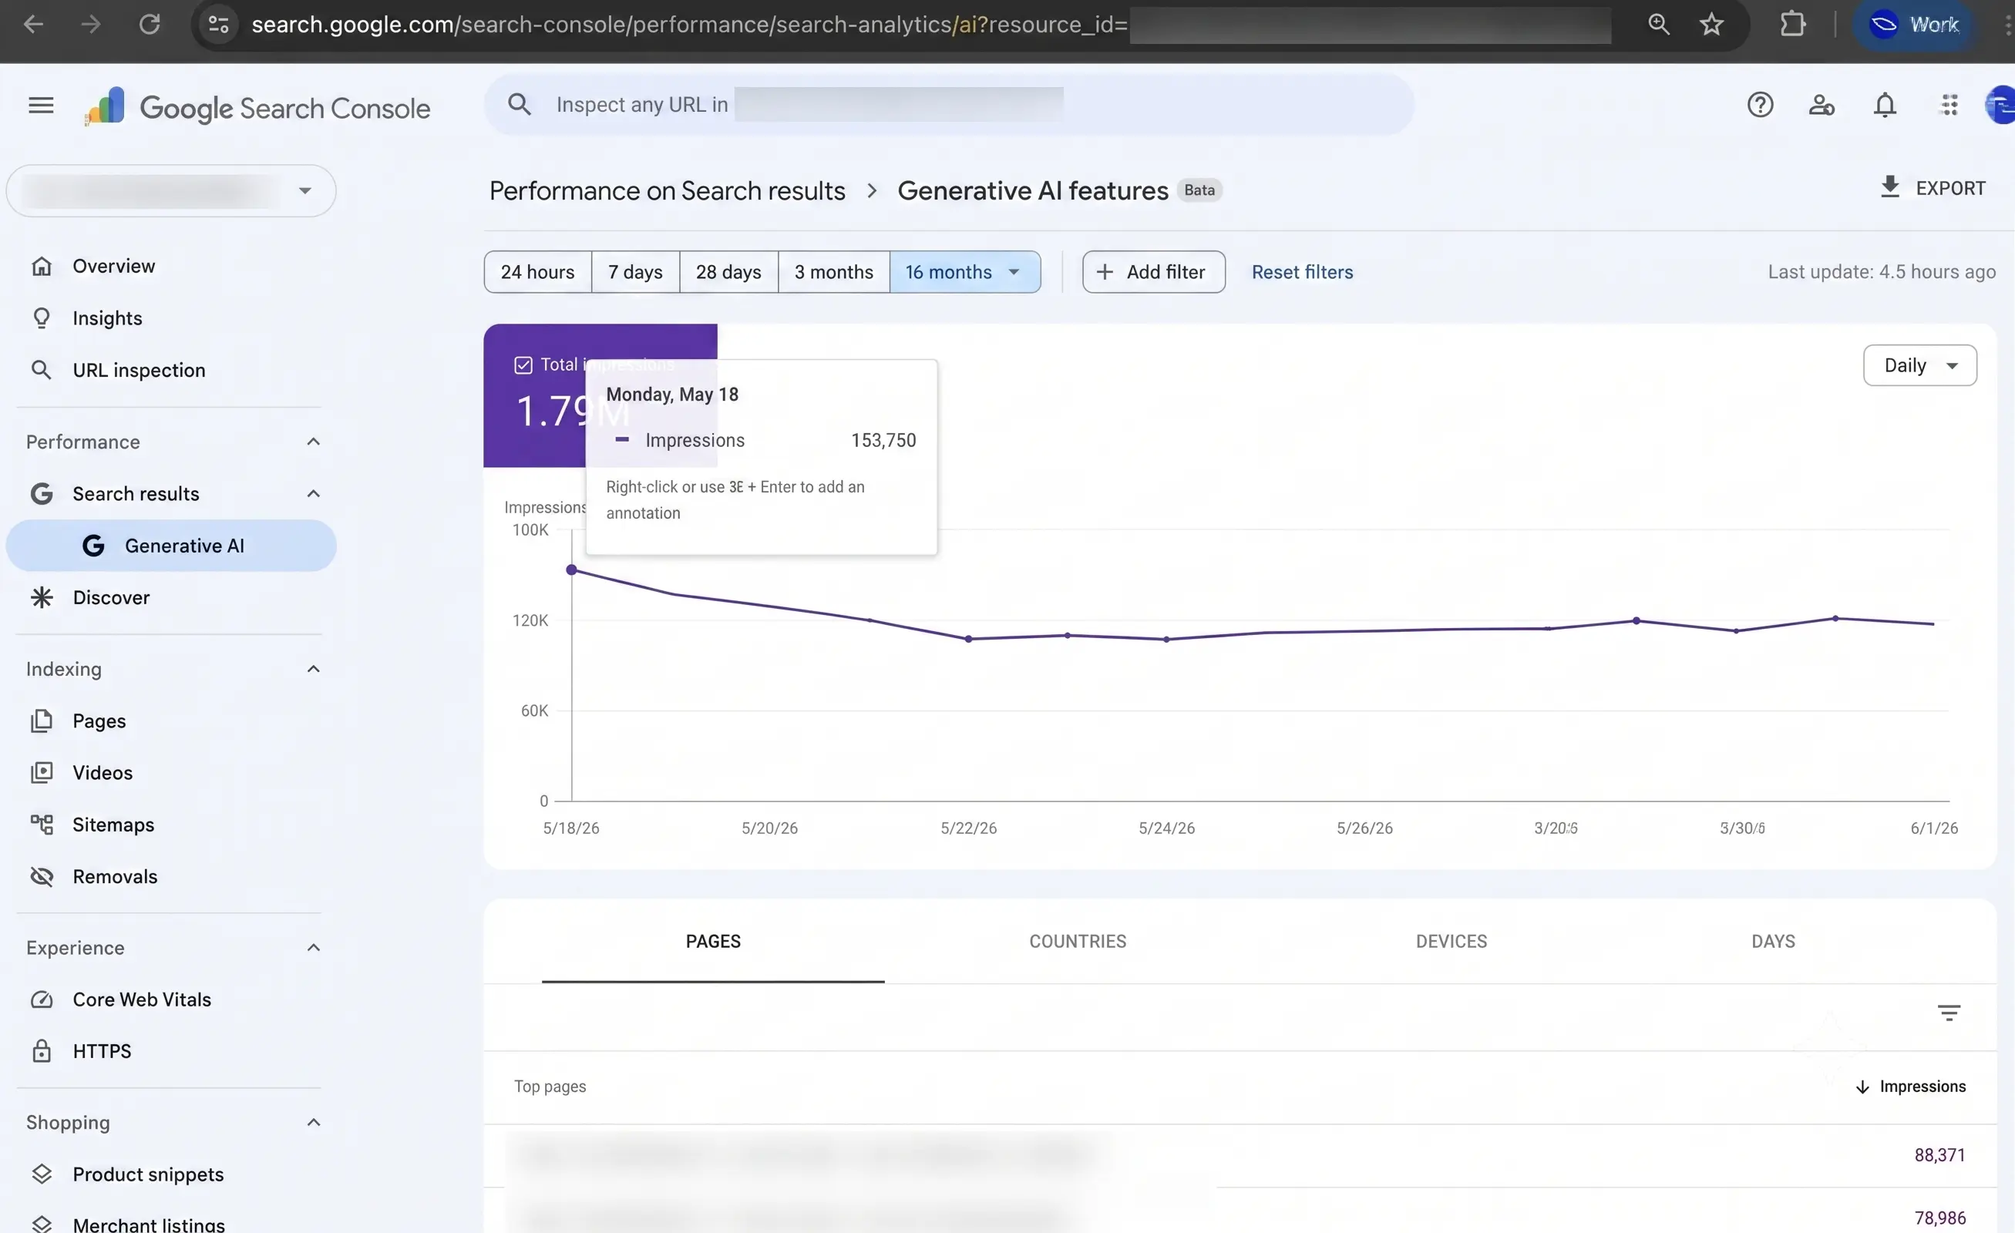The width and height of the screenshot is (2015, 1233).
Task: Click chart data point for 5/22/26
Action: click(x=968, y=640)
